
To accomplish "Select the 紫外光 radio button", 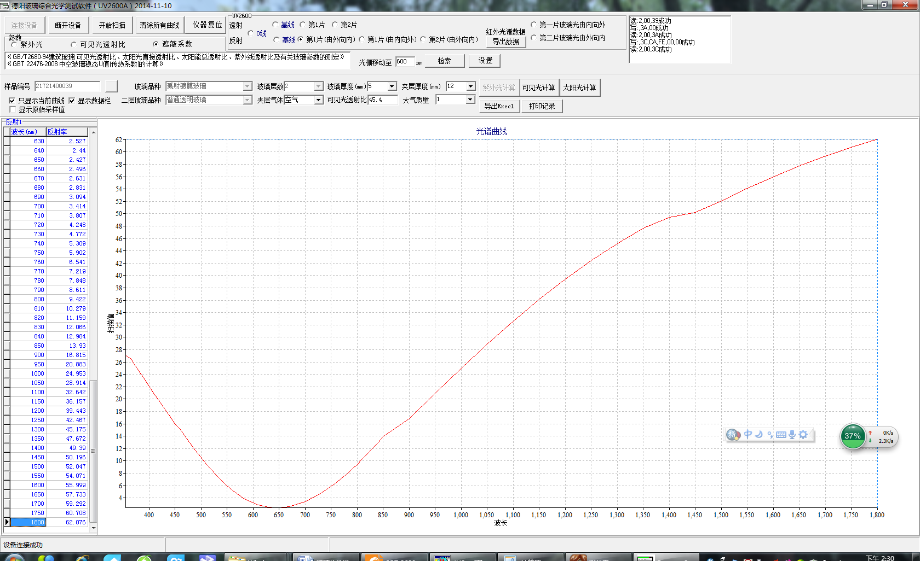I will tap(14, 44).
